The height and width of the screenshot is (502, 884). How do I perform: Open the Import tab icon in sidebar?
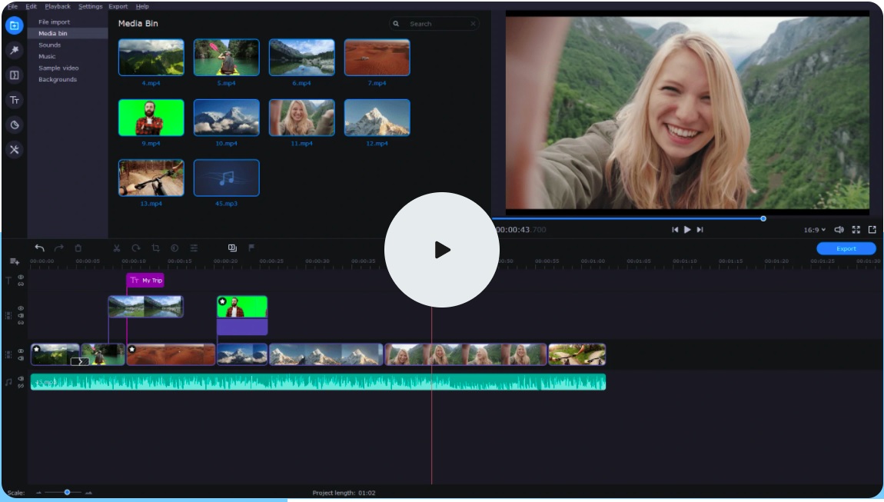pyautogui.click(x=14, y=25)
